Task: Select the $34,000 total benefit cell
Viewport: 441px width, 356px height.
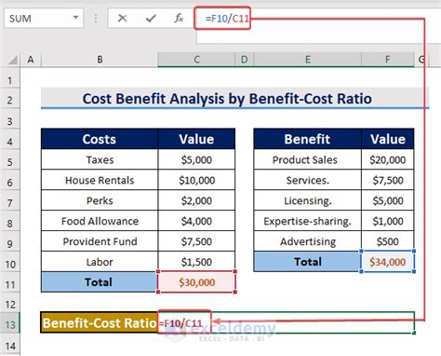Action: 388,262
